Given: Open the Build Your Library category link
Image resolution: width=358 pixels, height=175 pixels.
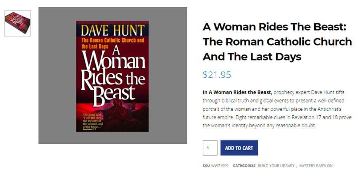Looking at the screenshot, I should tap(276, 166).
